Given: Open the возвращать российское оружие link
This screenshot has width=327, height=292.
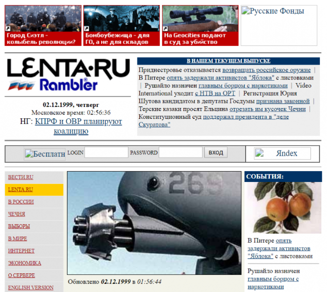Looking at the screenshot, I should pyautogui.click(x=266, y=70).
